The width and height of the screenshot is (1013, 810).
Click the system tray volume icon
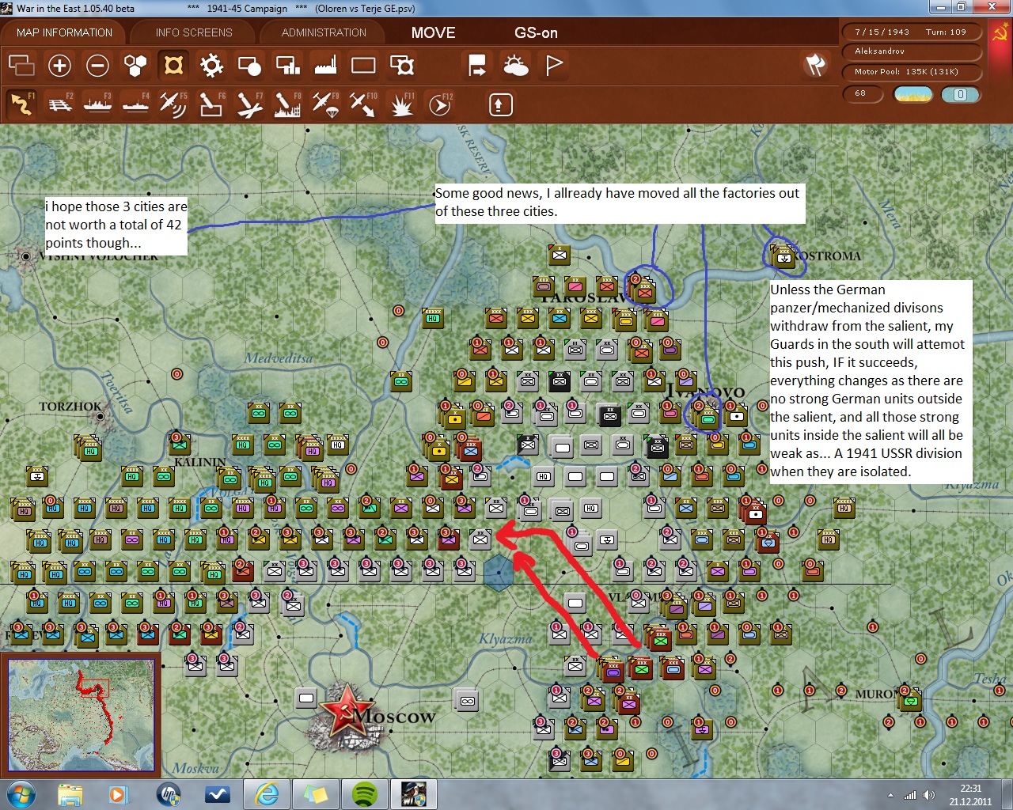point(929,795)
